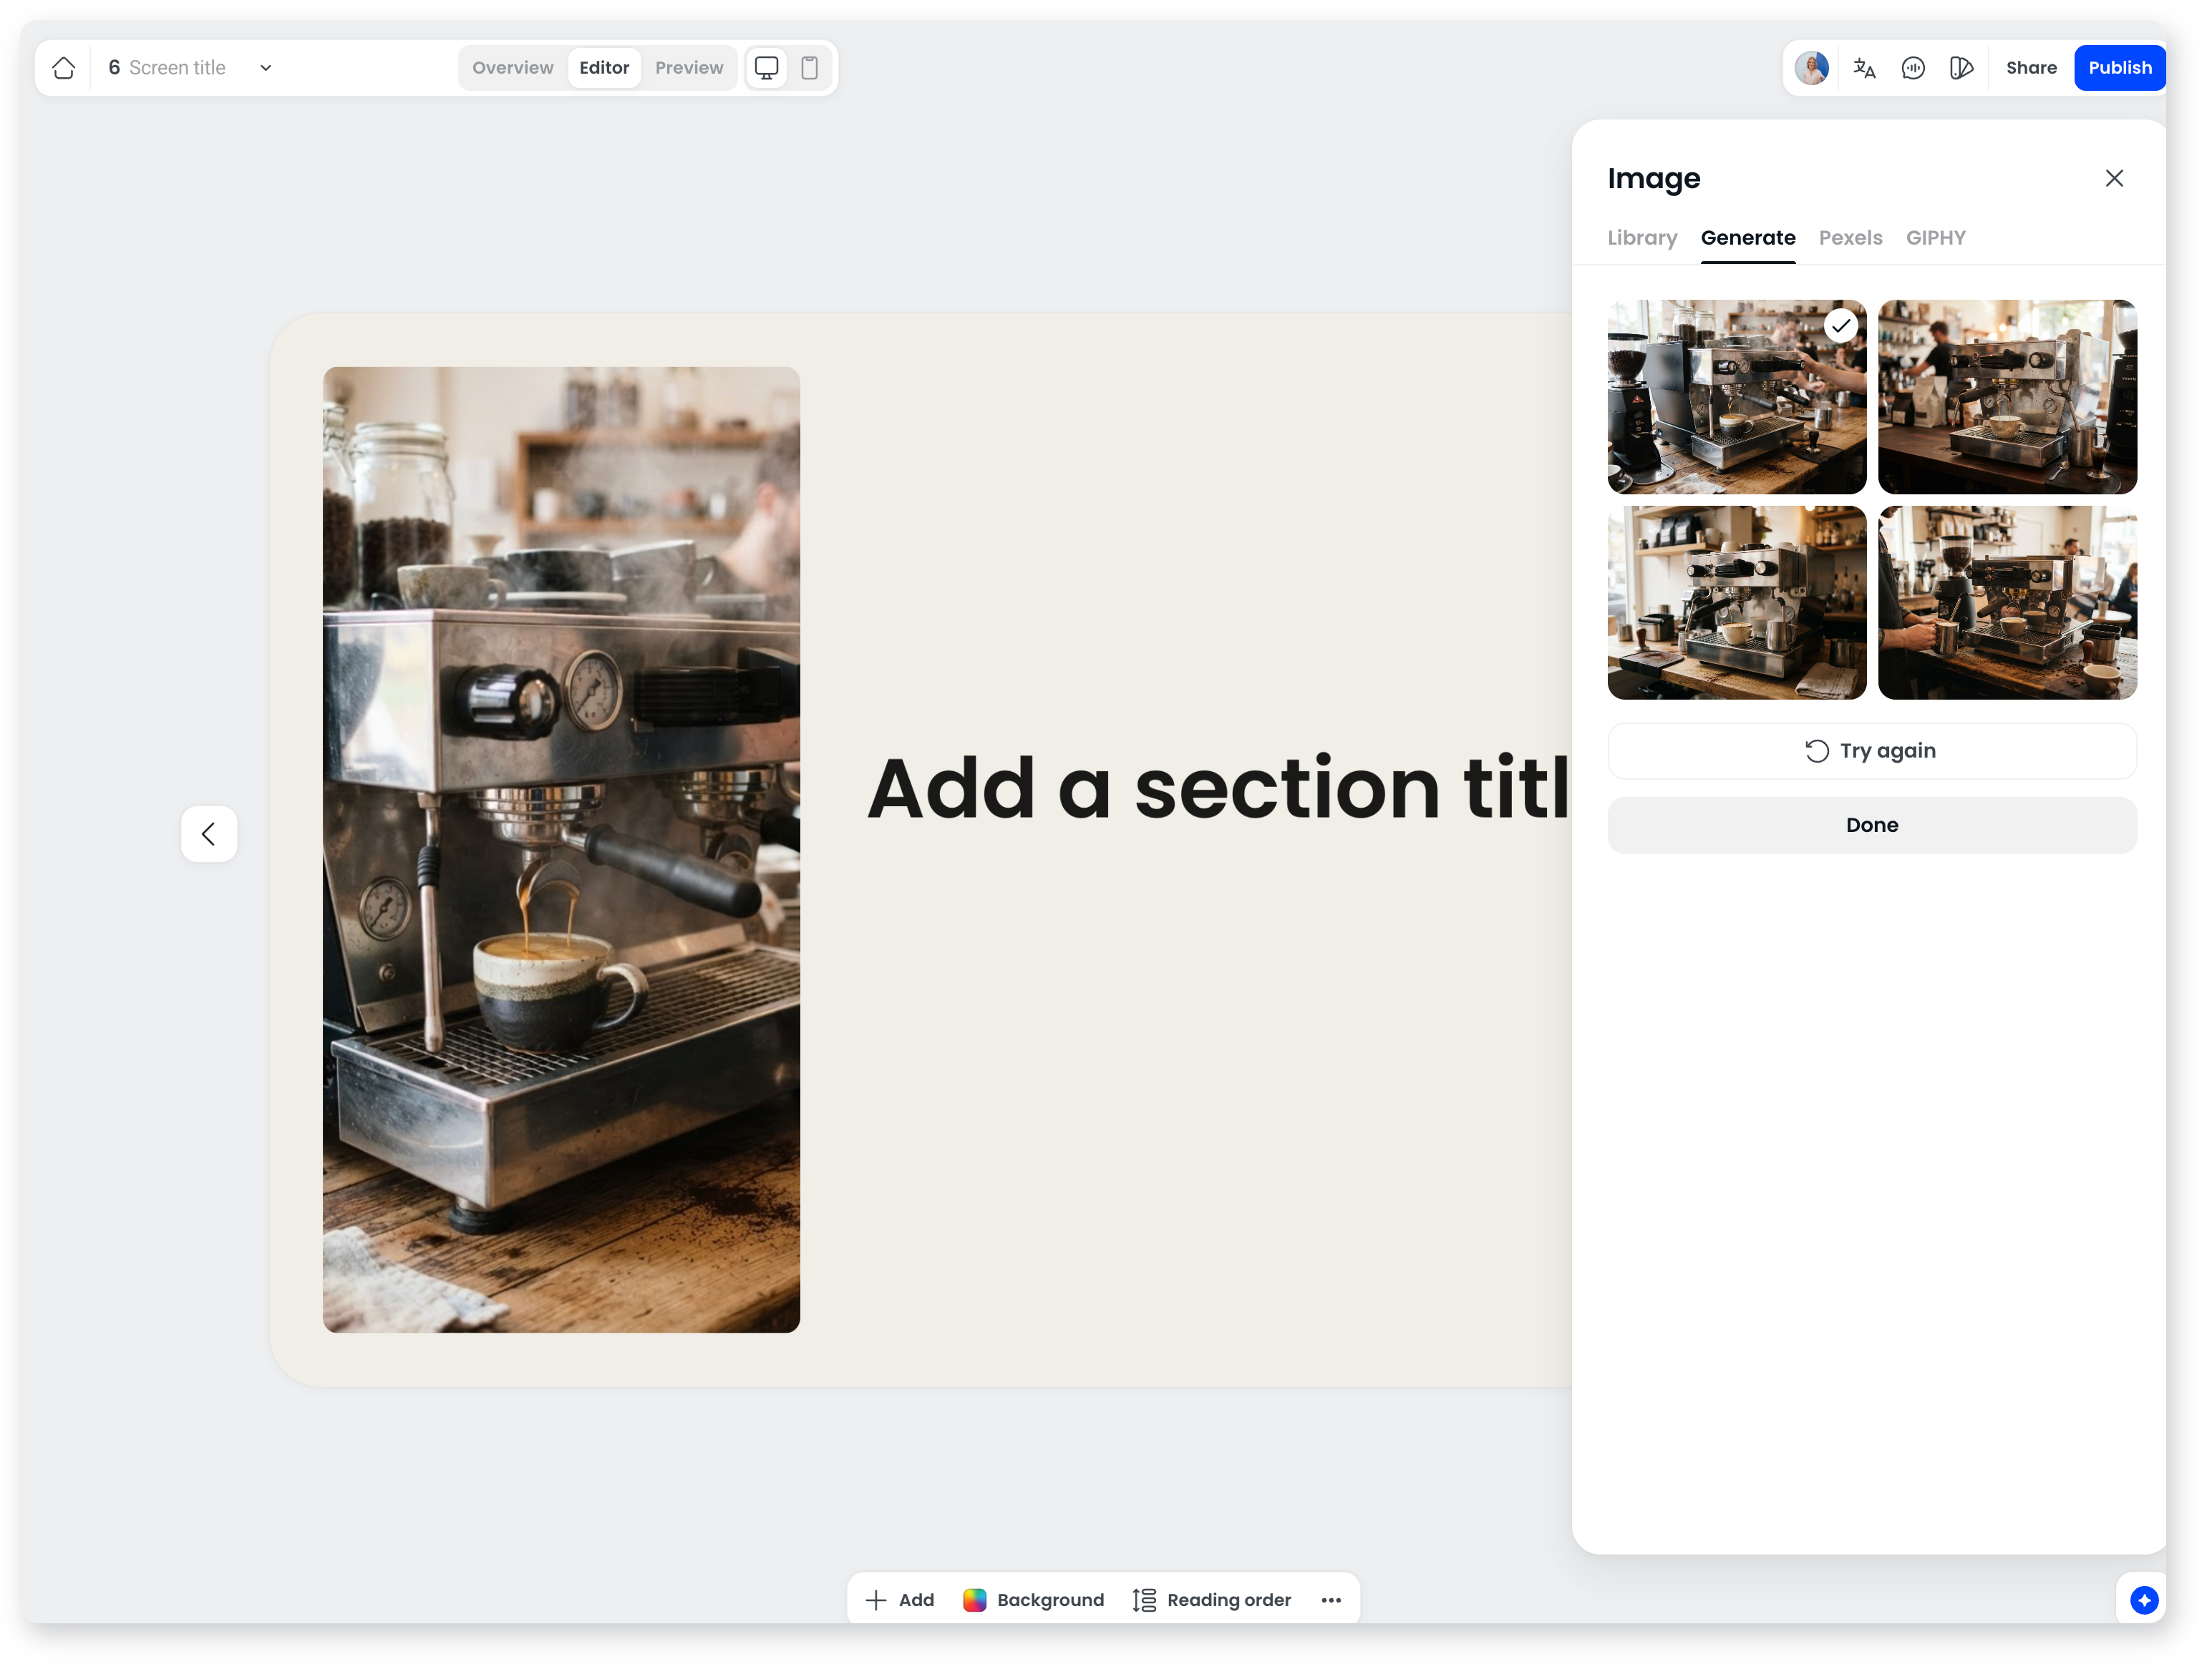Select the Editor view tab
This screenshot has height=1669, width=2212.
[605, 68]
